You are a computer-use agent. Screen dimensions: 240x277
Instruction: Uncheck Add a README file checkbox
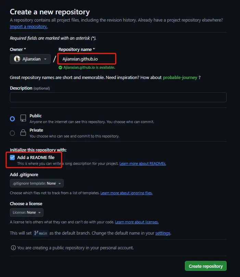point(13,158)
